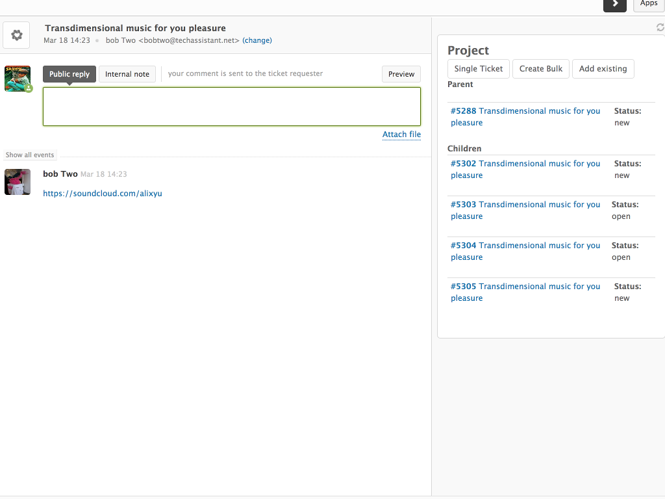The image size is (665, 499).
Task: Click the Single Ticket button
Action: click(478, 68)
